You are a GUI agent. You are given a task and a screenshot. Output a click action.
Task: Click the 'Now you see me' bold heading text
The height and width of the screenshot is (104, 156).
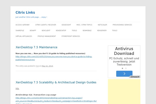50,54
